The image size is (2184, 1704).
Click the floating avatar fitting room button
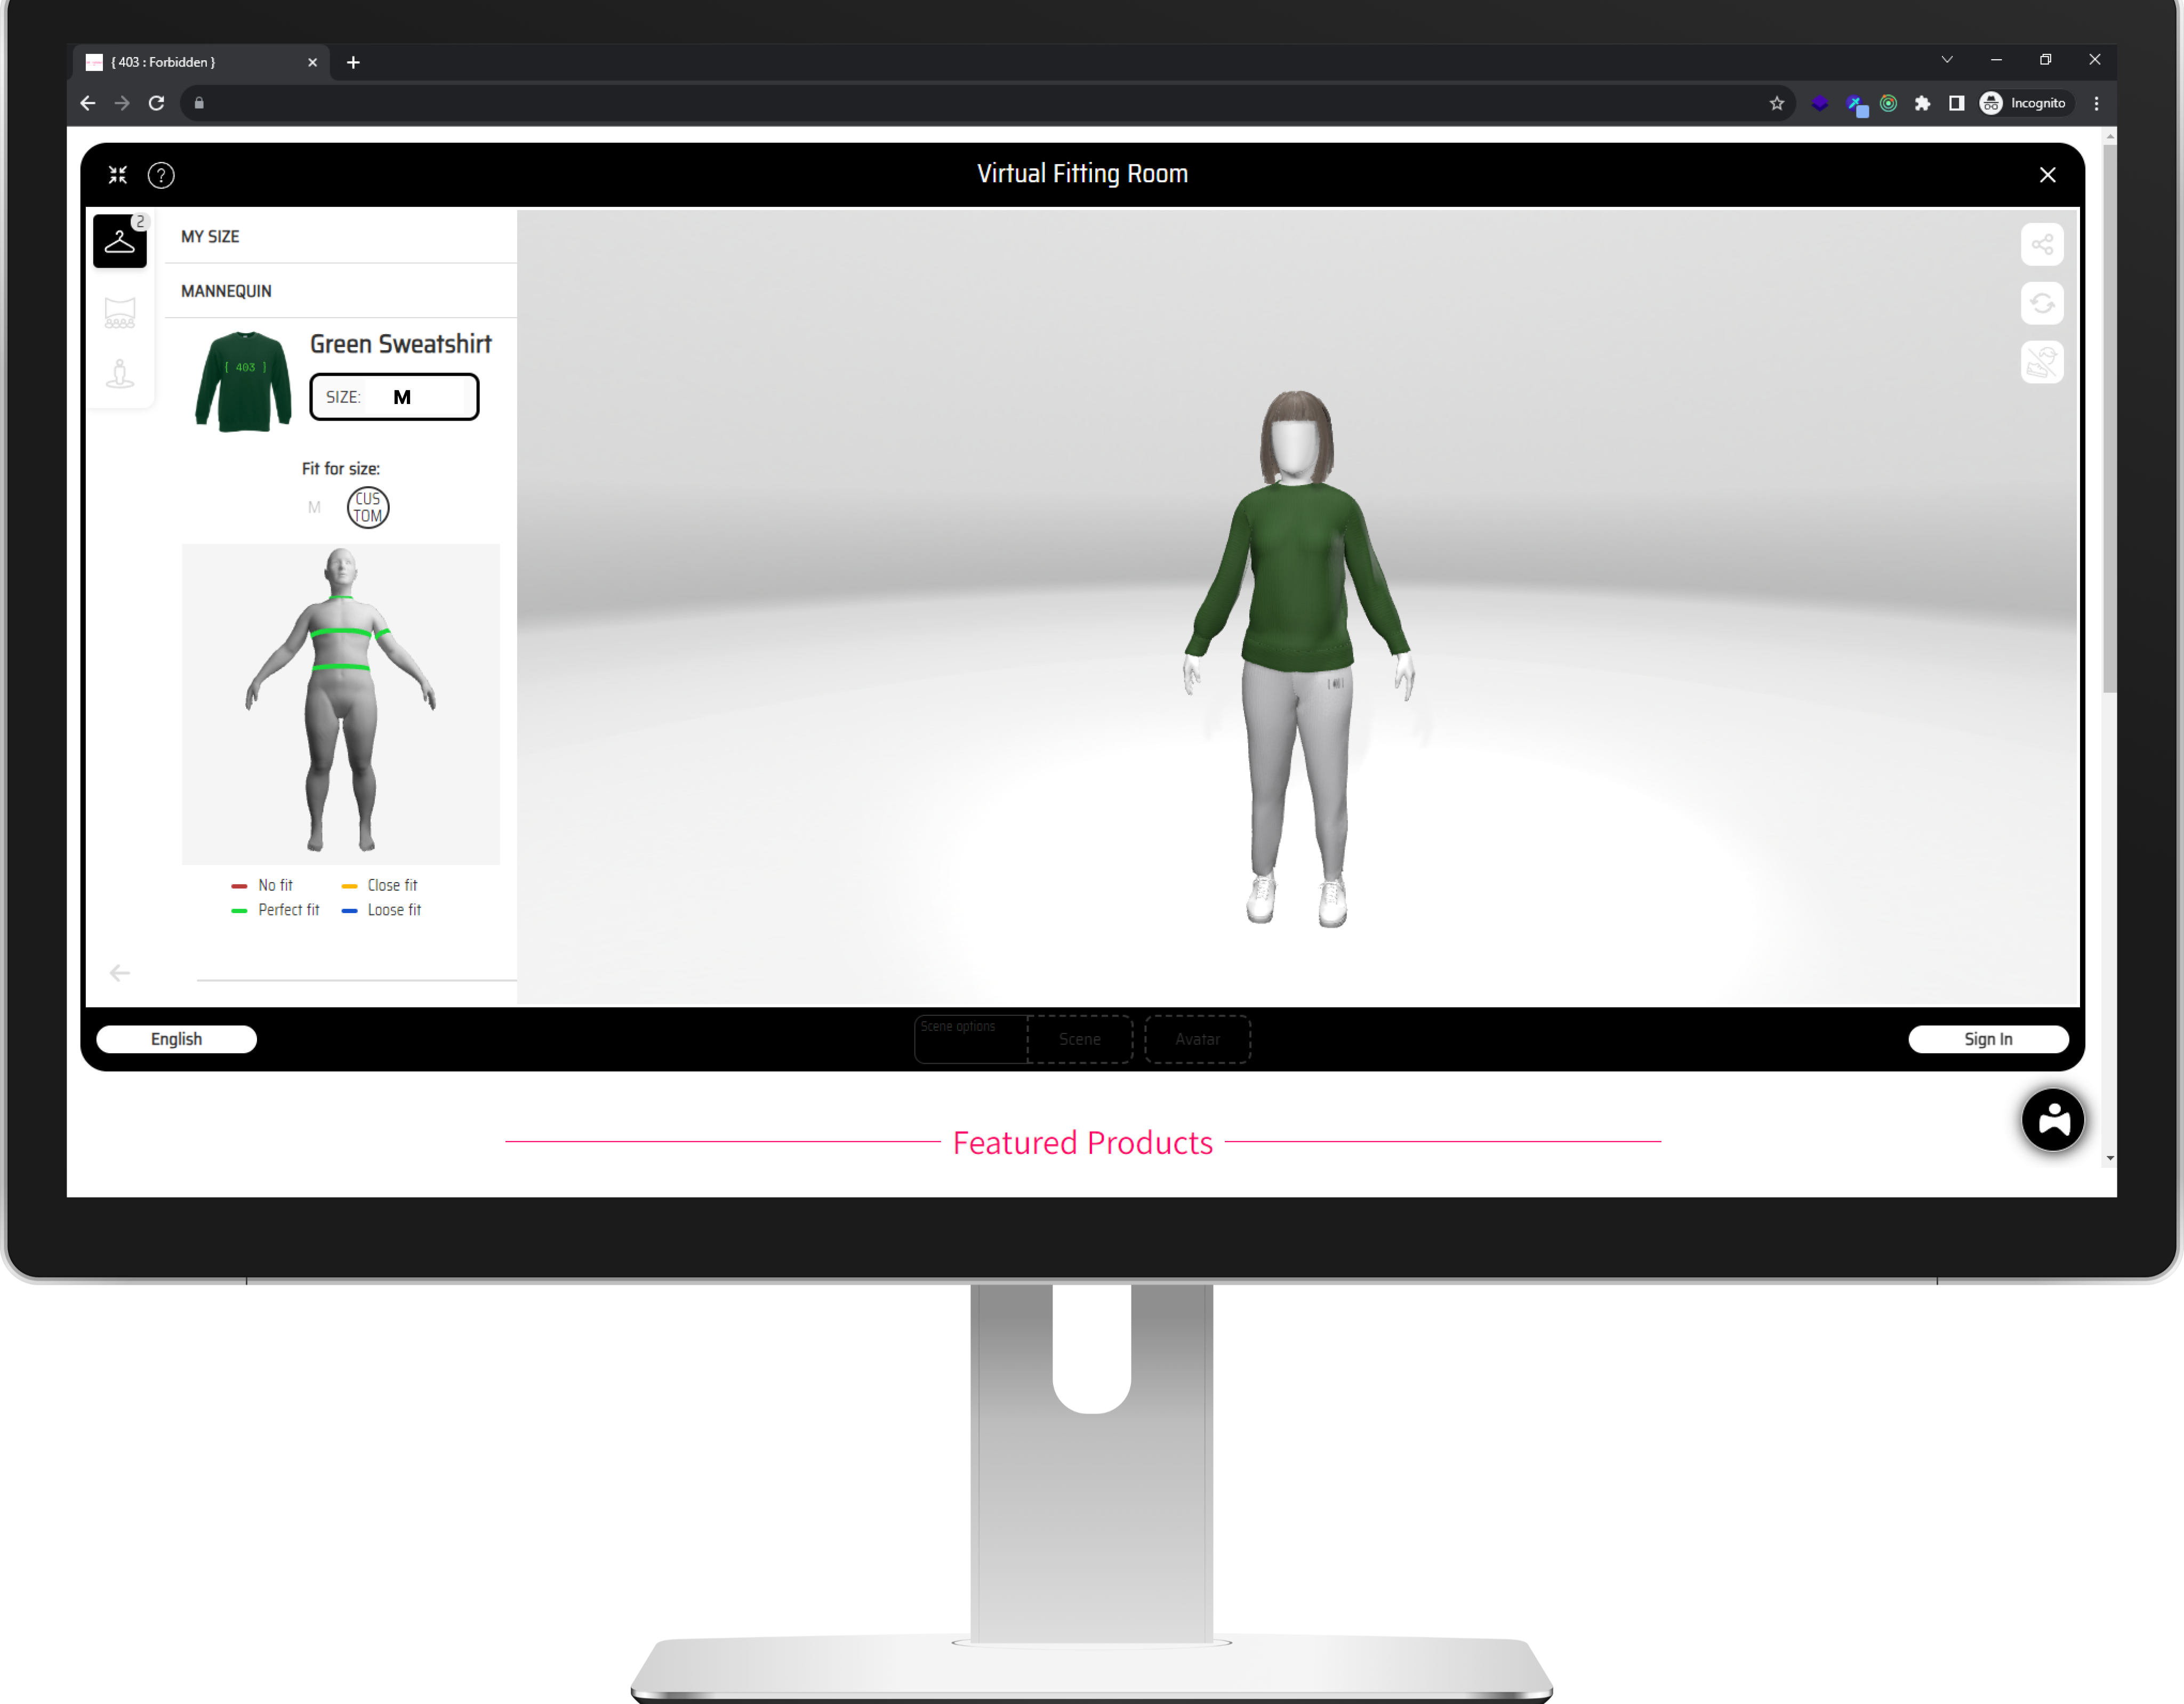(x=2052, y=1119)
